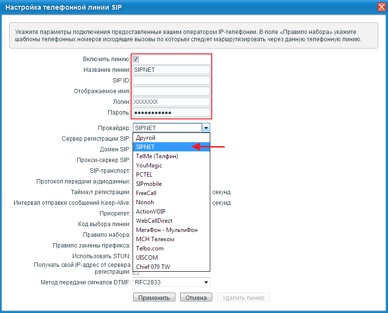Toggle the 'Включить линию' checkbox
Viewport: 388px width, 313px height.
click(x=136, y=59)
